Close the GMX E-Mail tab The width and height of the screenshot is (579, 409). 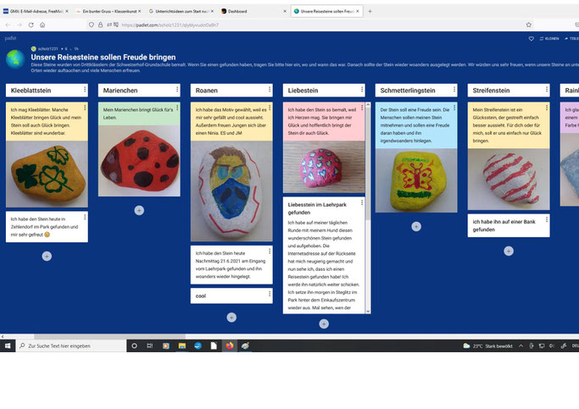(x=67, y=12)
